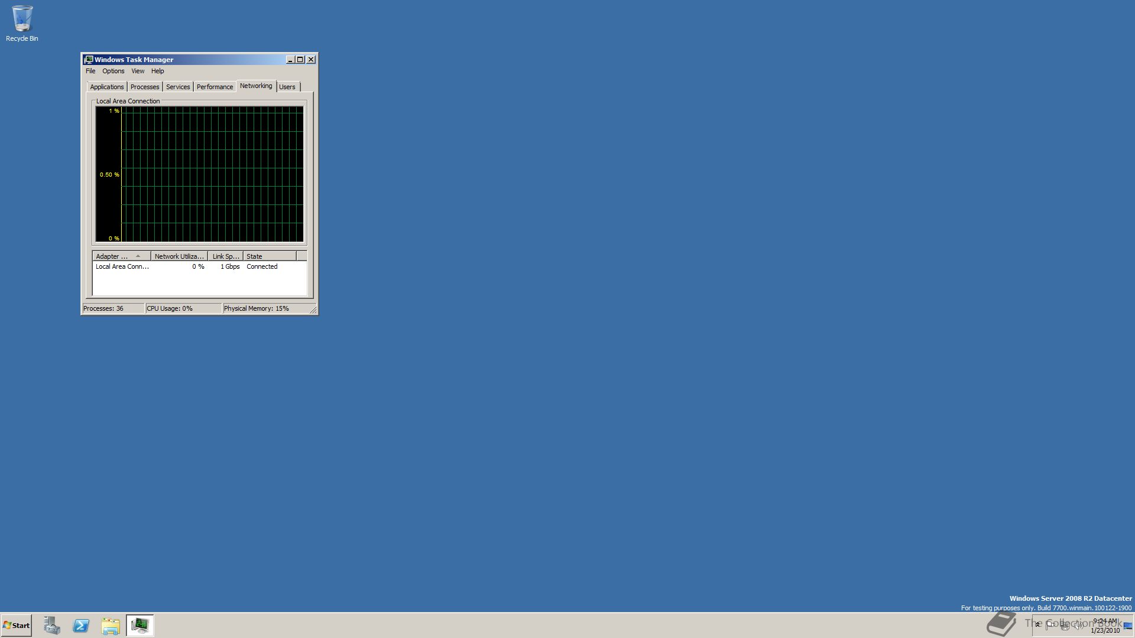Switch to the Processes tab

(x=145, y=87)
